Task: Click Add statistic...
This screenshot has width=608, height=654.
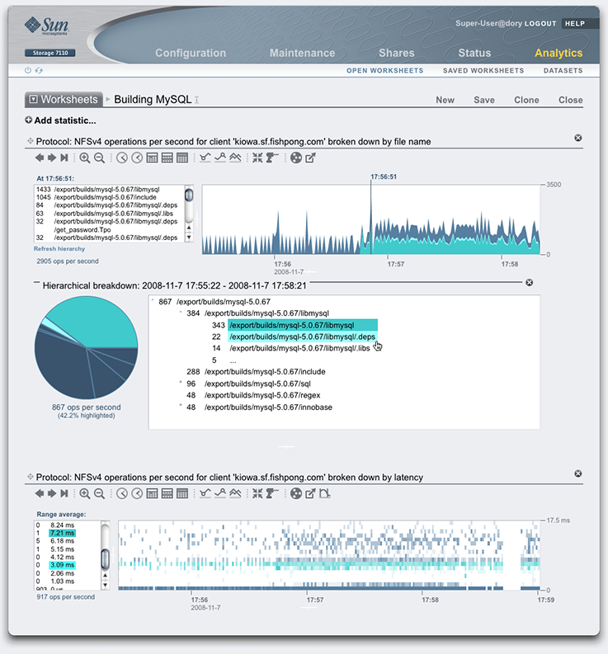Action: pos(60,120)
